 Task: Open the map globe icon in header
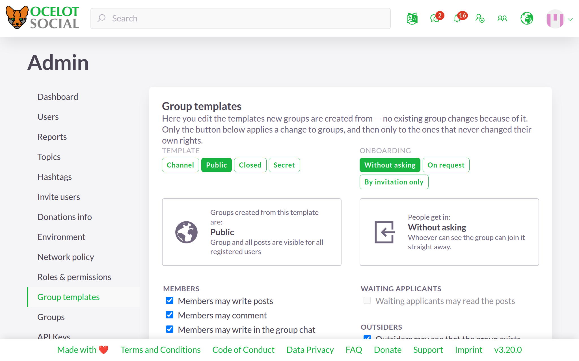(x=527, y=19)
